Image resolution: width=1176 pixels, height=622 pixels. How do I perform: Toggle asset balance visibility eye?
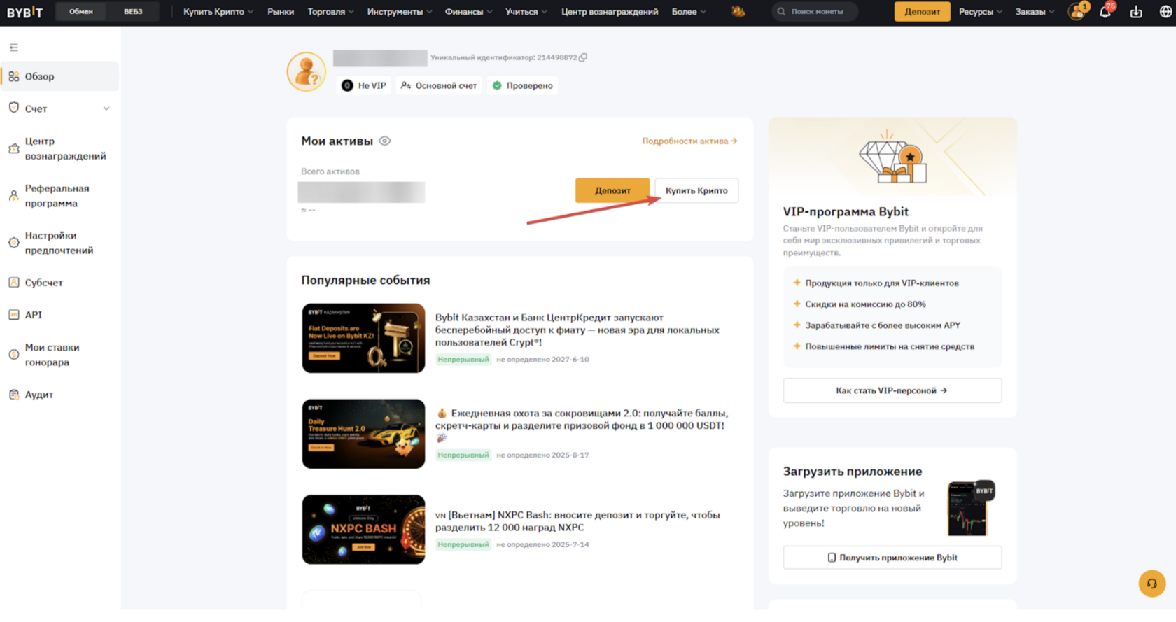[385, 141]
